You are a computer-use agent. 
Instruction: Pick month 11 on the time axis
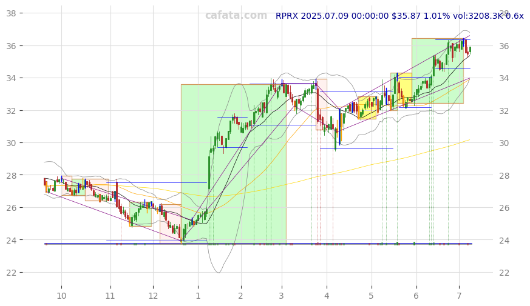point(110,296)
